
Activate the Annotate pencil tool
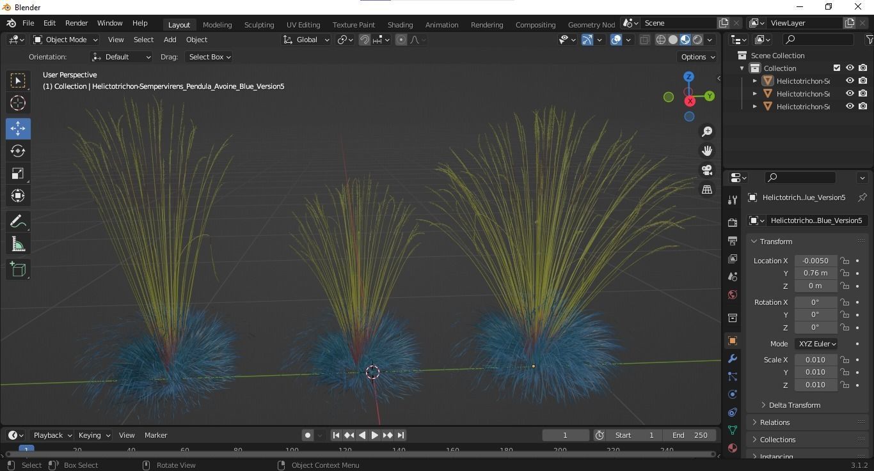(x=18, y=221)
